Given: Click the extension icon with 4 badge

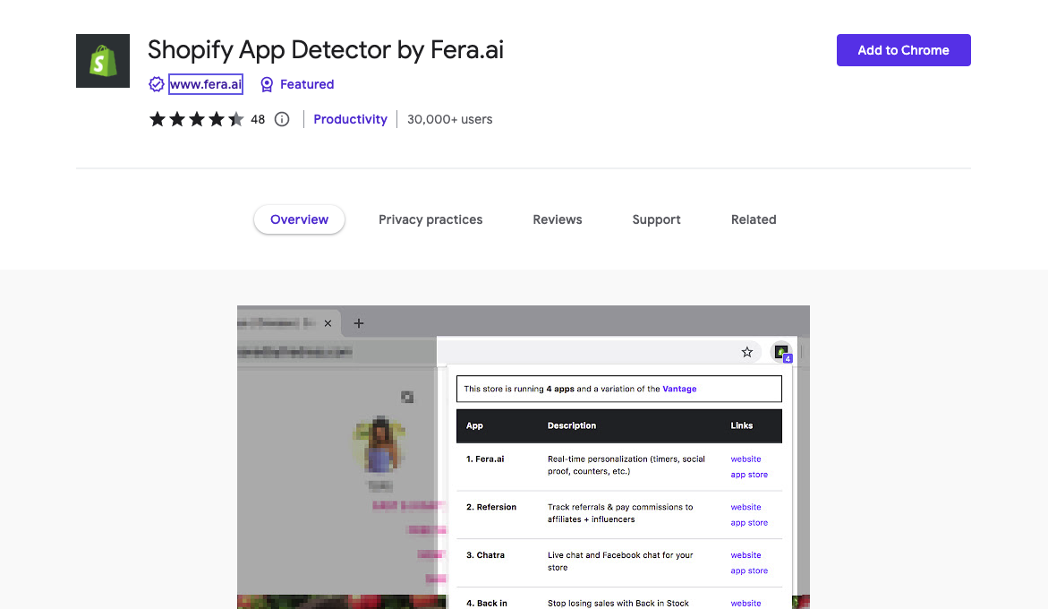Looking at the screenshot, I should coord(781,353).
